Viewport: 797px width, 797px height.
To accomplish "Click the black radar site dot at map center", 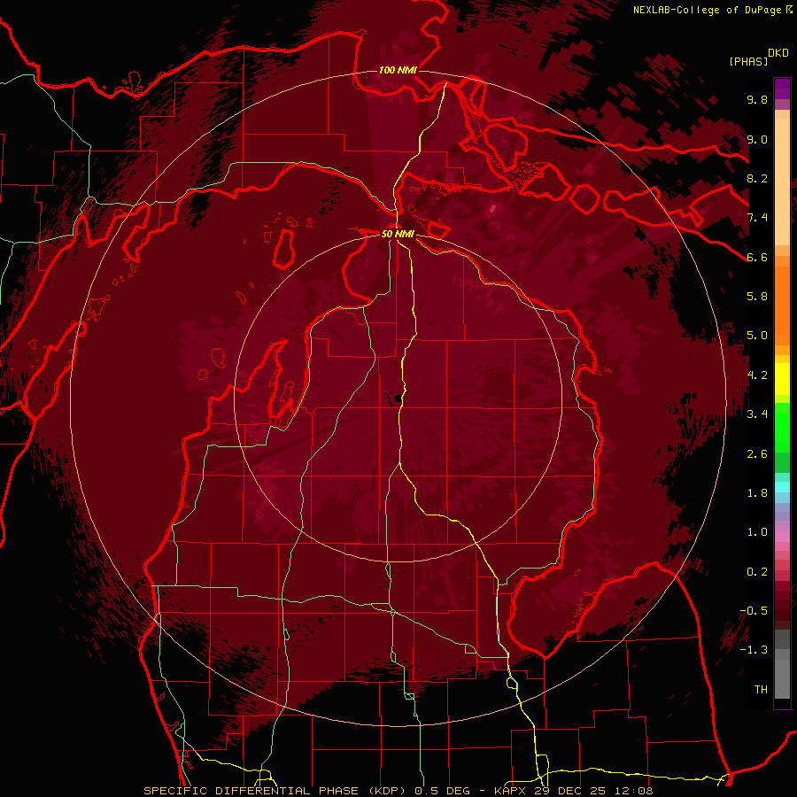I will point(398,398).
